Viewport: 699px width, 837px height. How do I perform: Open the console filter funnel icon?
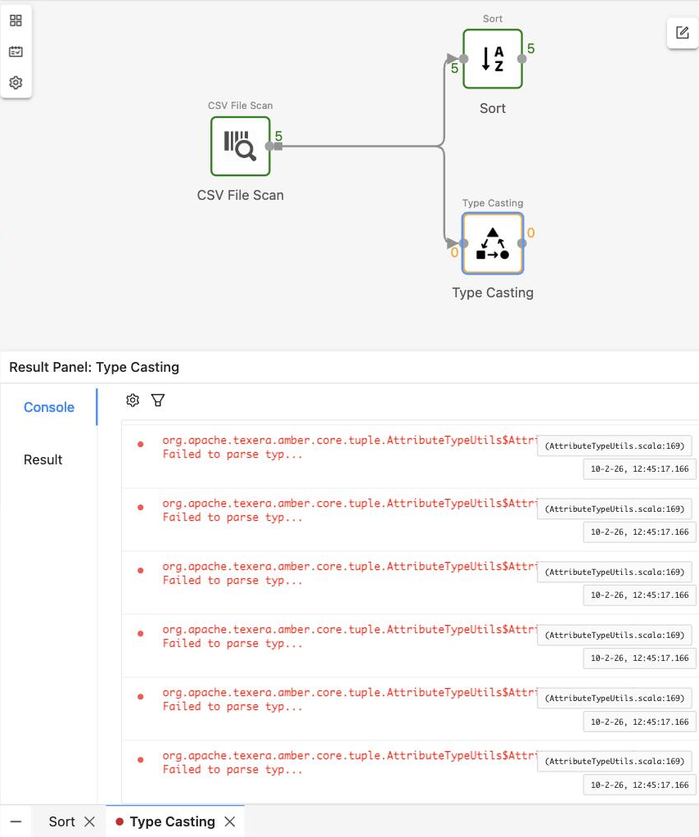(x=158, y=400)
